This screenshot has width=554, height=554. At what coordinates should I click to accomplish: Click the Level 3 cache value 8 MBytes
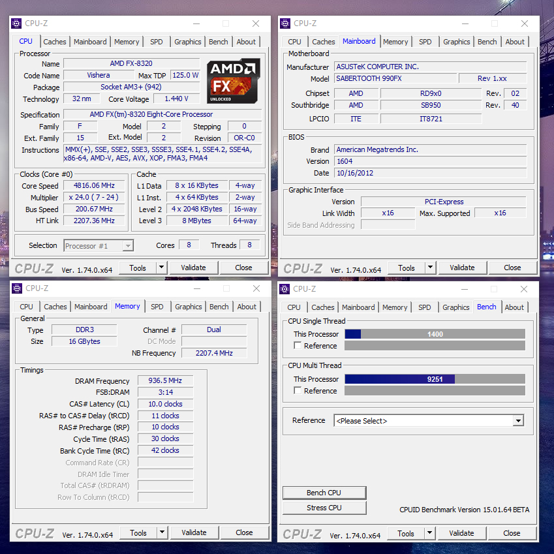197,221
